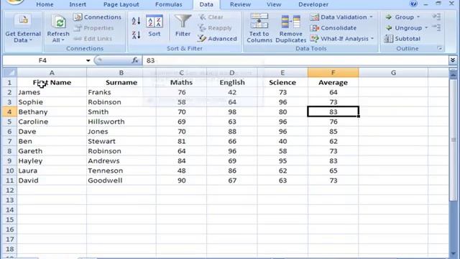This screenshot has width=460, height=259.
Task: Select Ben's Science score 40
Action: pyautogui.click(x=282, y=141)
